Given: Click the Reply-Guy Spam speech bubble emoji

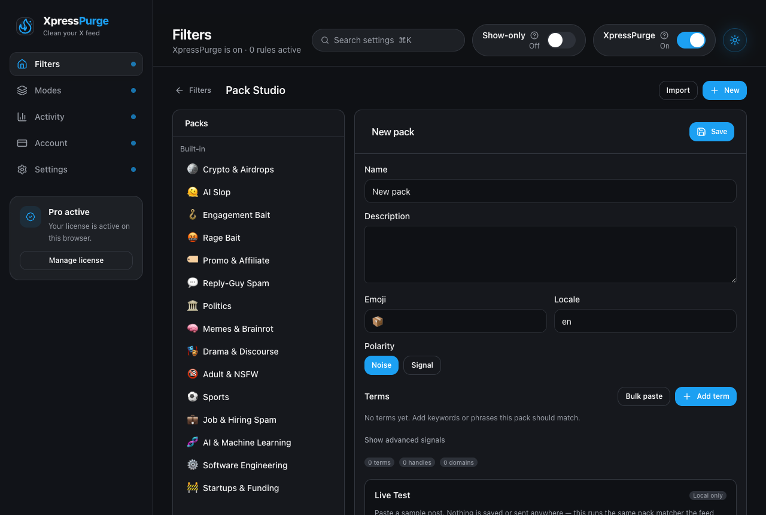Looking at the screenshot, I should (193, 283).
